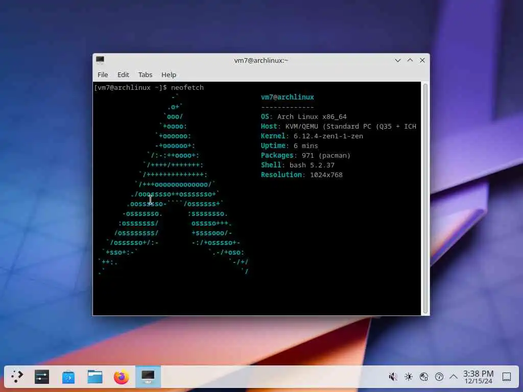
Task: Click the Uptime: 6 mins line
Action: tap(290, 145)
